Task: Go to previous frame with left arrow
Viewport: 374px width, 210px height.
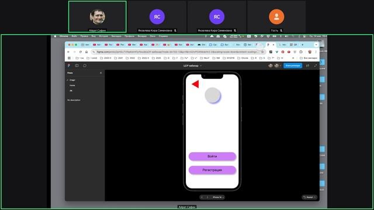Action: [202, 197]
